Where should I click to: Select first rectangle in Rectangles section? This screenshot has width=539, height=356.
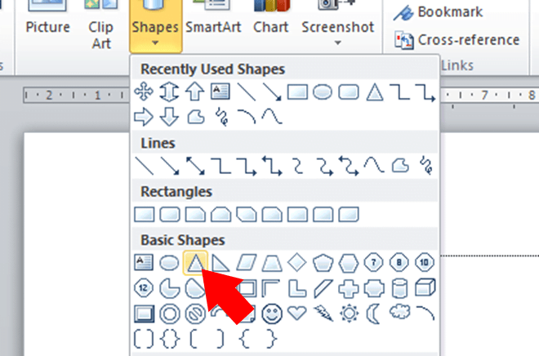[x=144, y=215]
